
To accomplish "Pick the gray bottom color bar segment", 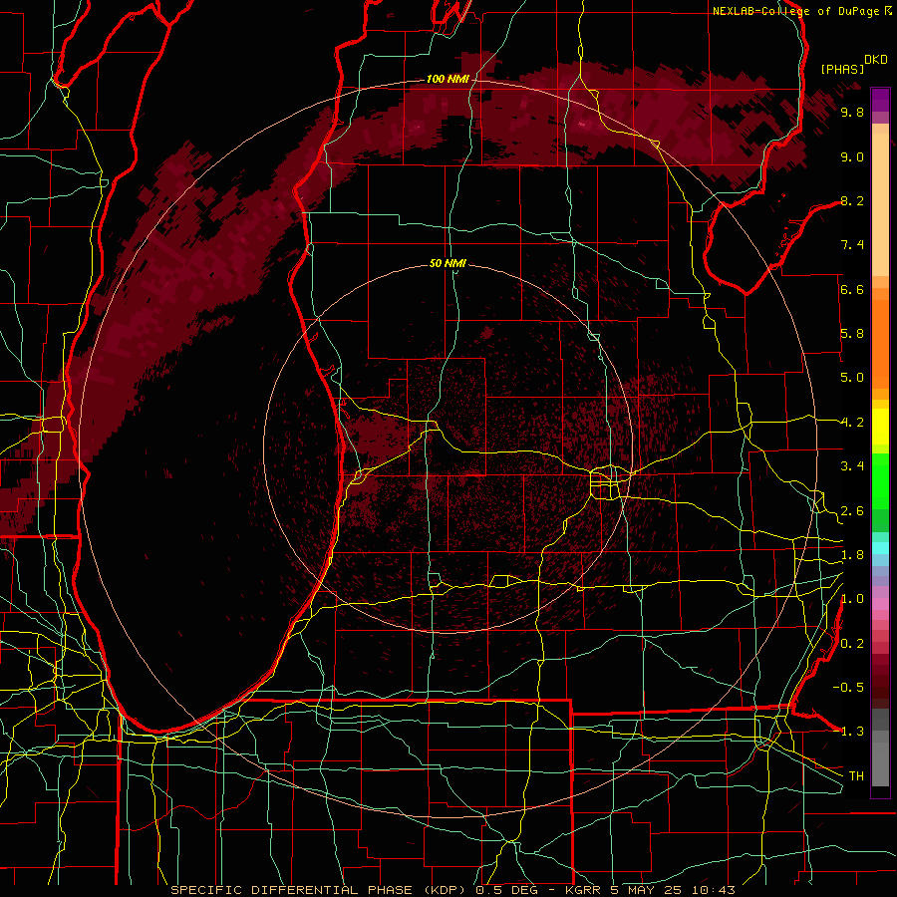I will (880, 762).
